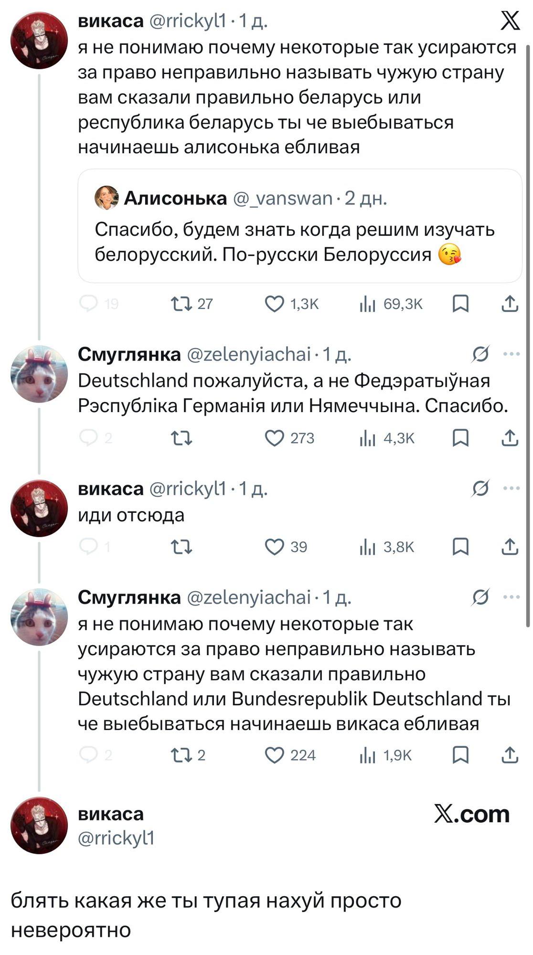
Task: Share the top tweet with 69,3K views
Action: 510,304
